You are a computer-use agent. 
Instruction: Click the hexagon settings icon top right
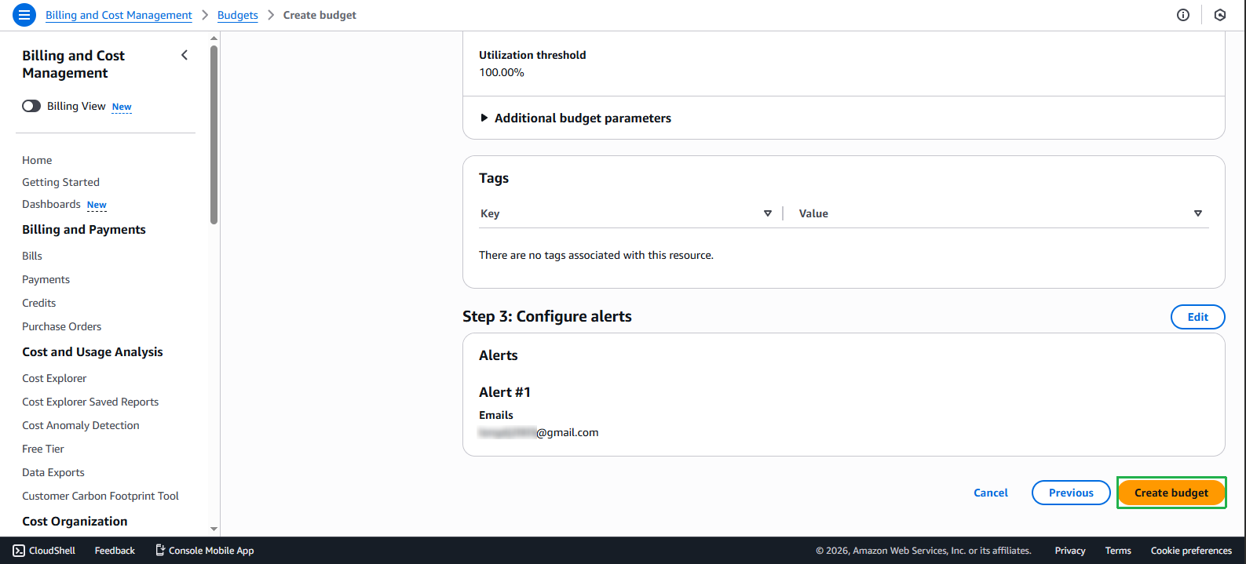(x=1219, y=15)
